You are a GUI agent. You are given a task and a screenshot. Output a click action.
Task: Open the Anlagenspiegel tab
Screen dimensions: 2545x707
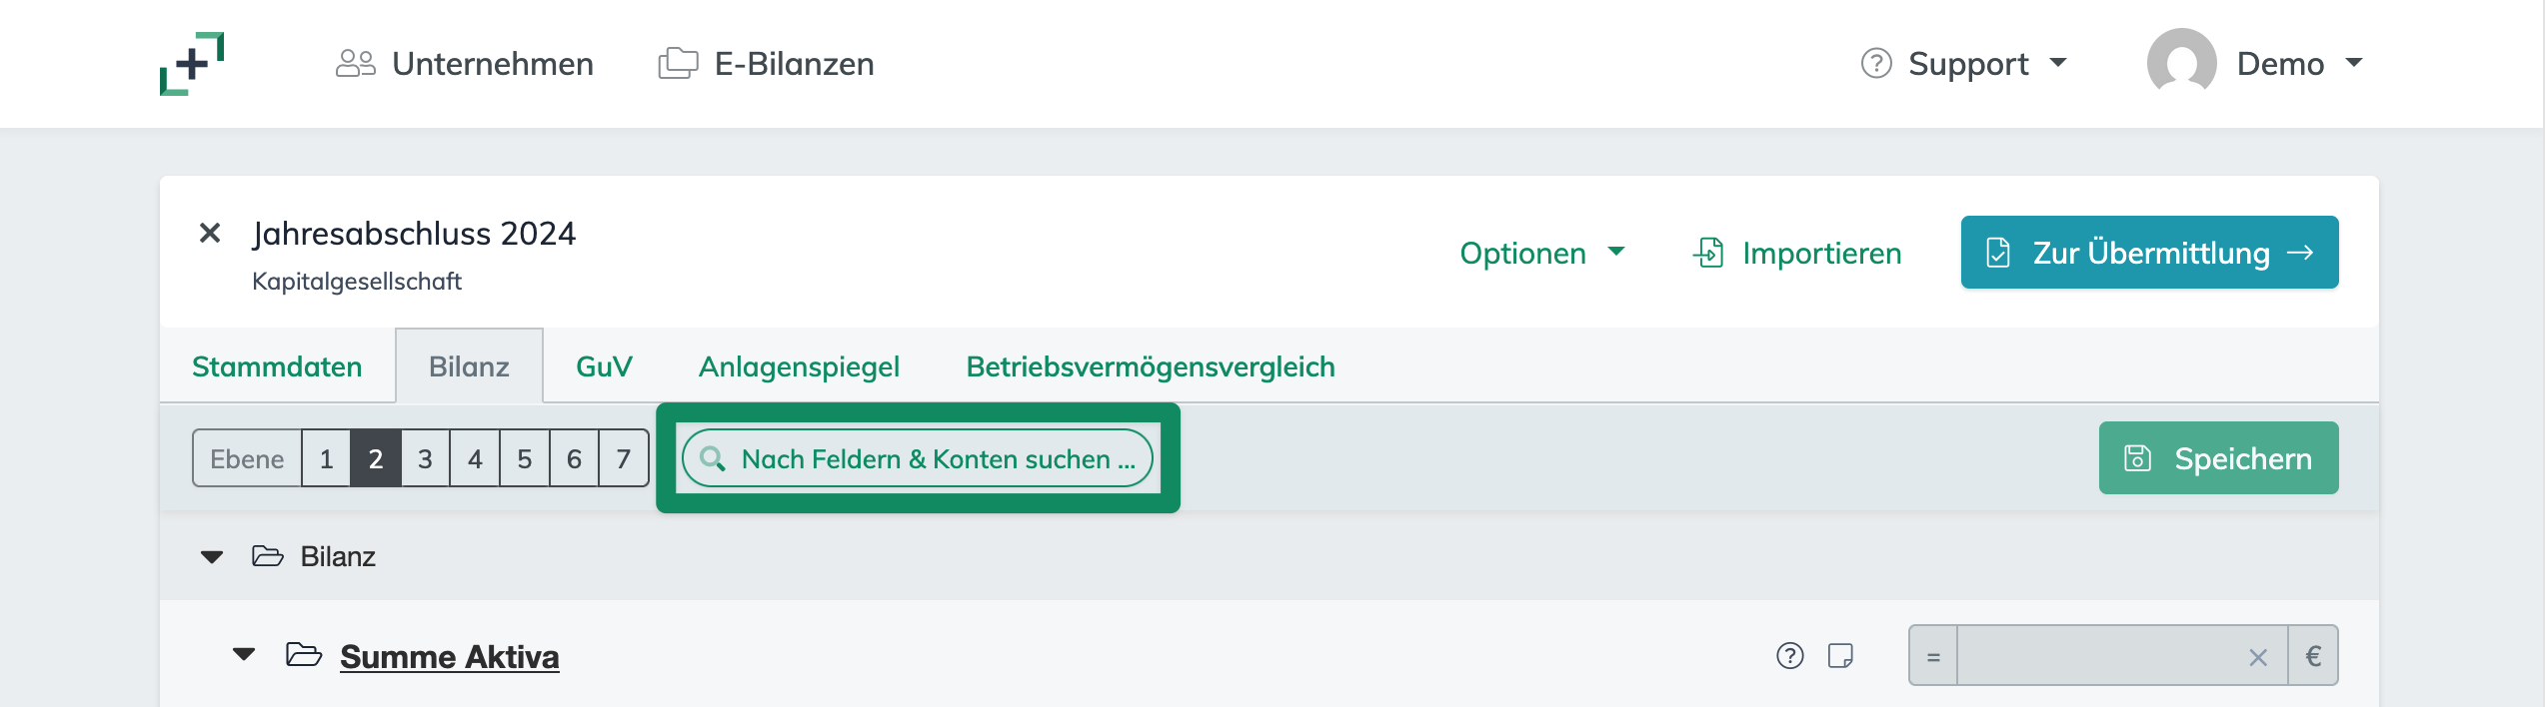click(x=799, y=366)
